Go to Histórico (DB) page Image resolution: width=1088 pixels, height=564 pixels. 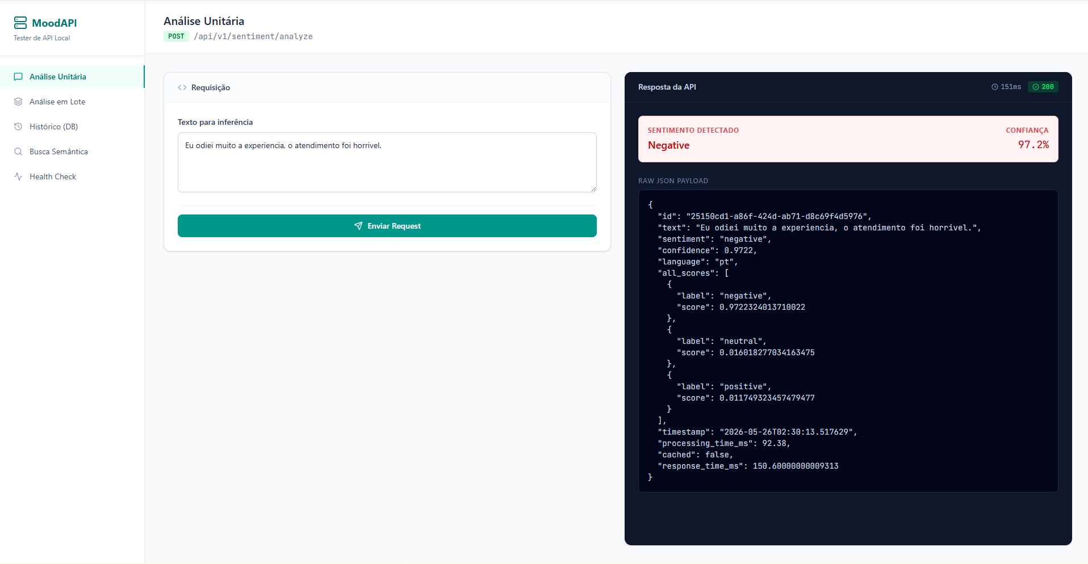72,127
